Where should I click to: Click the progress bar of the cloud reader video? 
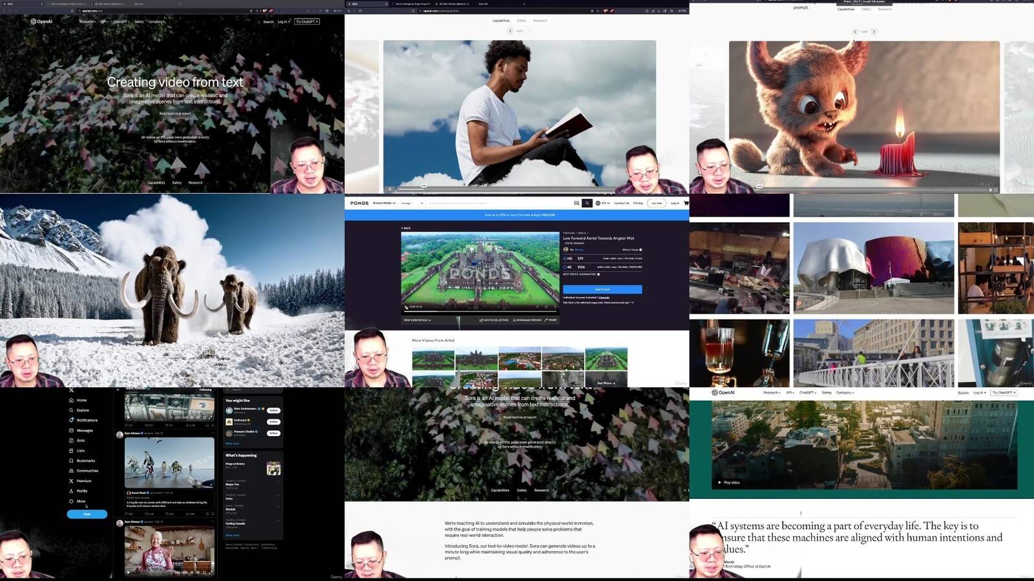pos(507,189)
